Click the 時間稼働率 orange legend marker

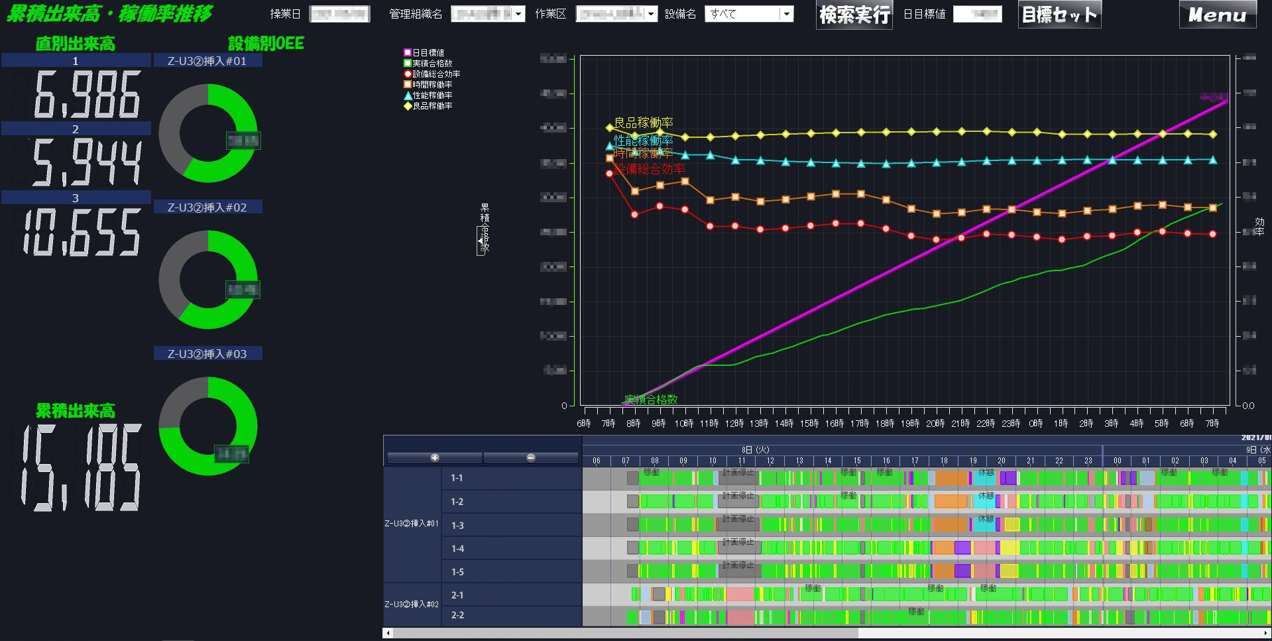408,84
